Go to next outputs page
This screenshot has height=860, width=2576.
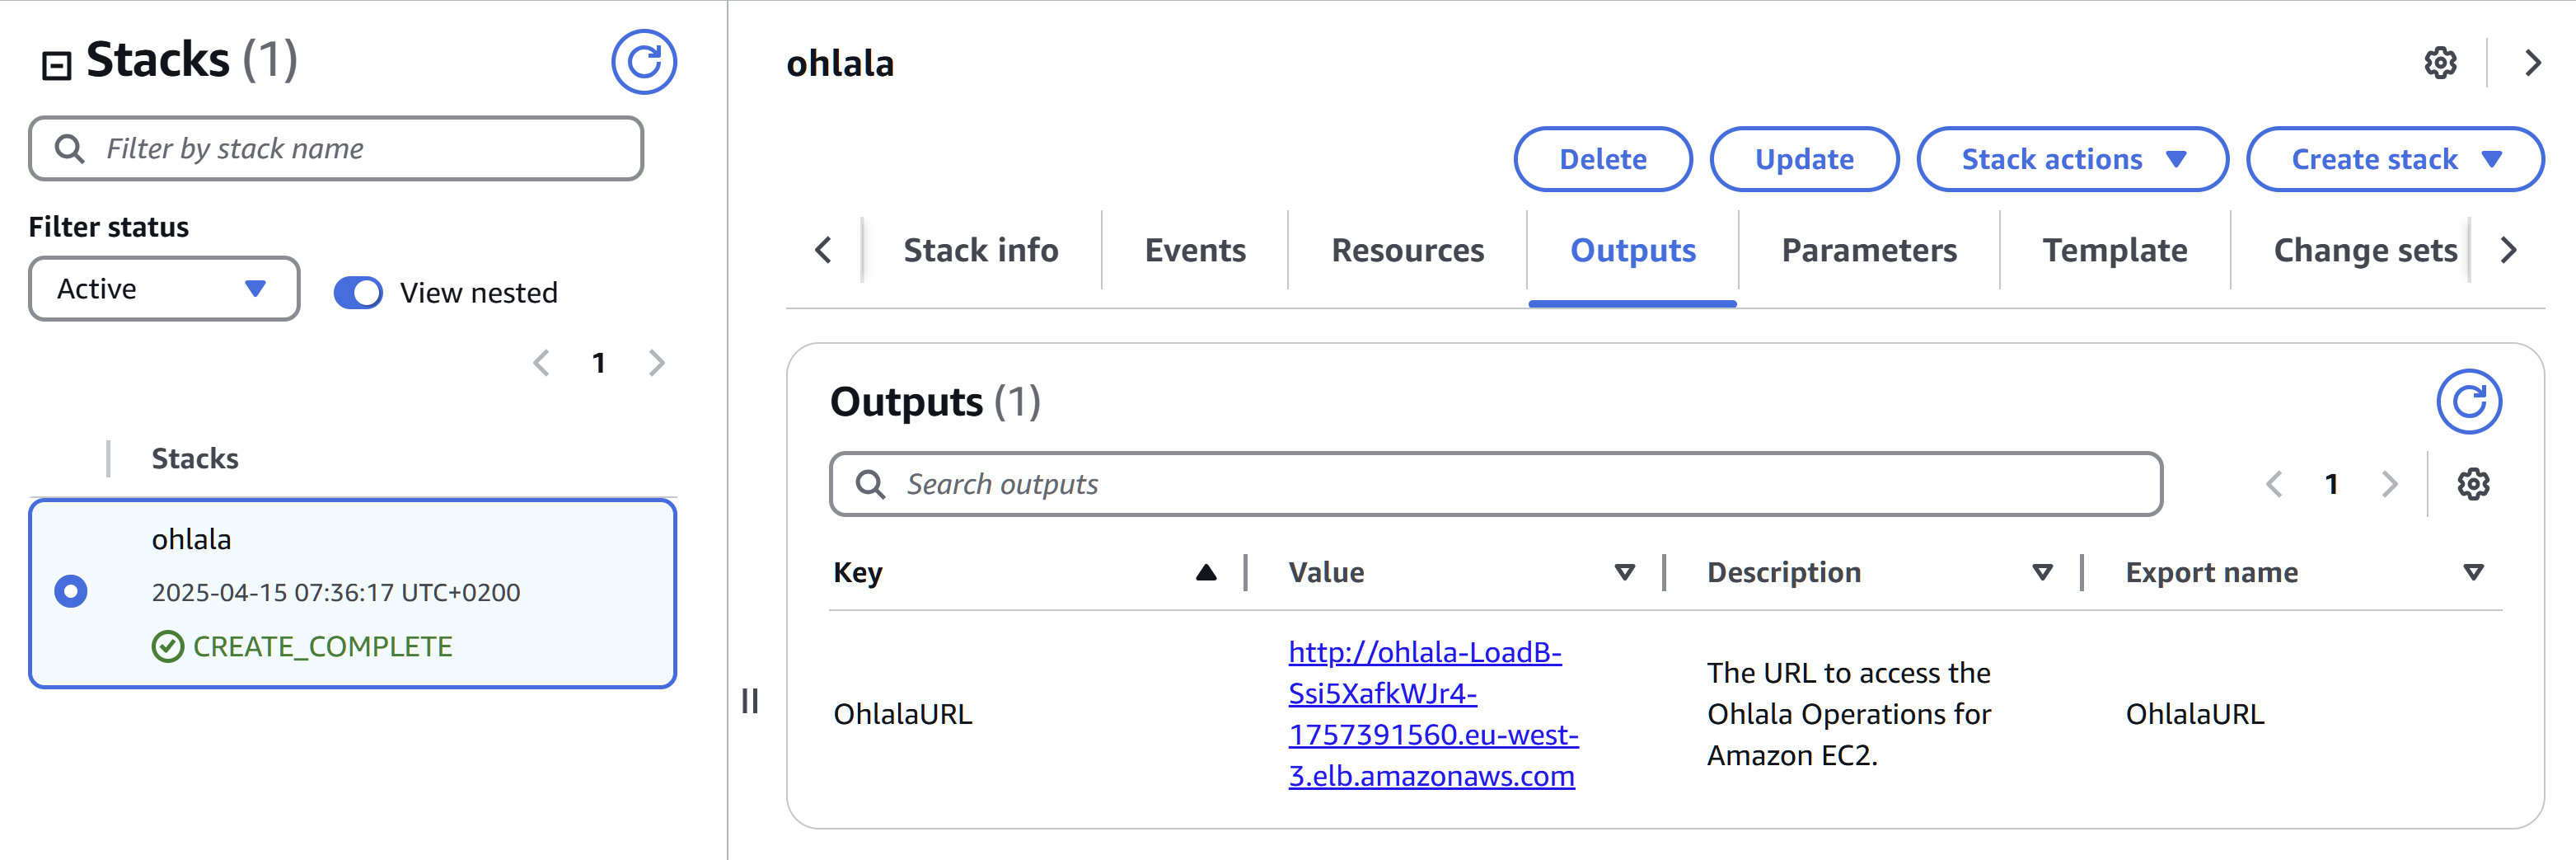point(2390,485)
